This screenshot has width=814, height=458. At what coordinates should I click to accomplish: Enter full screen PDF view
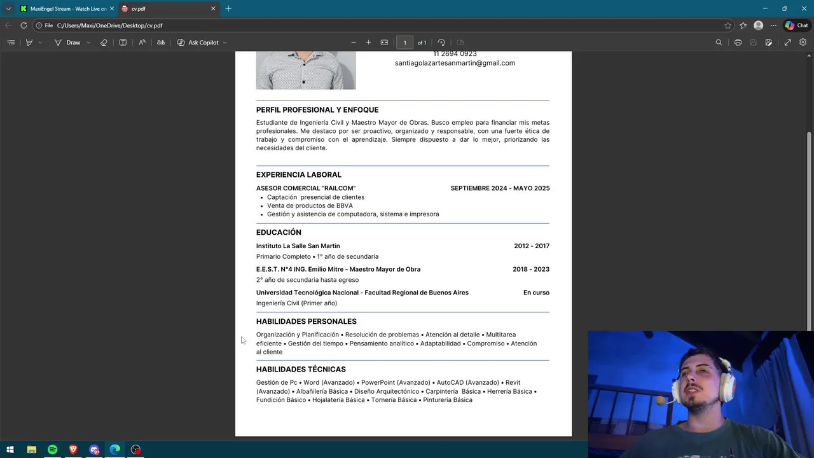[787, 43]
